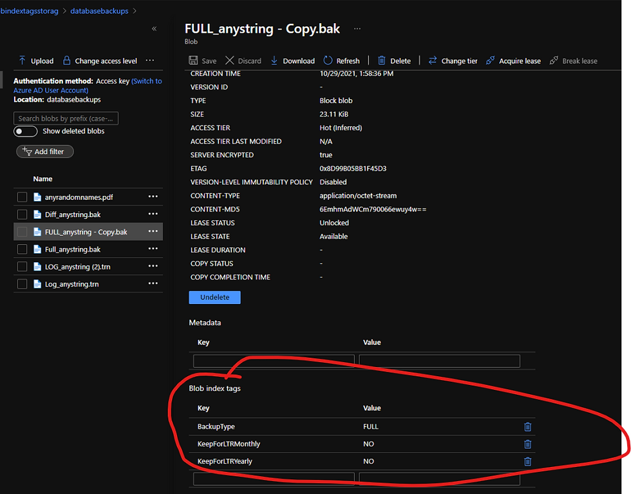Click the Upload arrow icon
Viewport: 631px width, 494px height.
click(22, 61)
